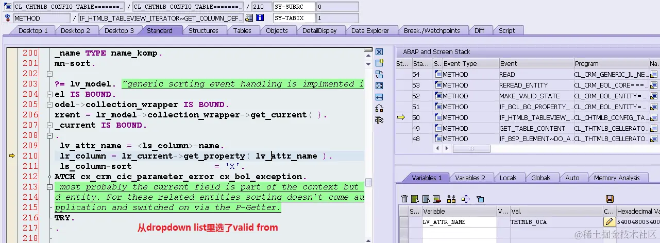Image resolution: width=660 pixels, height=243 pixels.
Task: Click left arrow of stack horizontal scrollbar
Action: (x=438, y=148)
